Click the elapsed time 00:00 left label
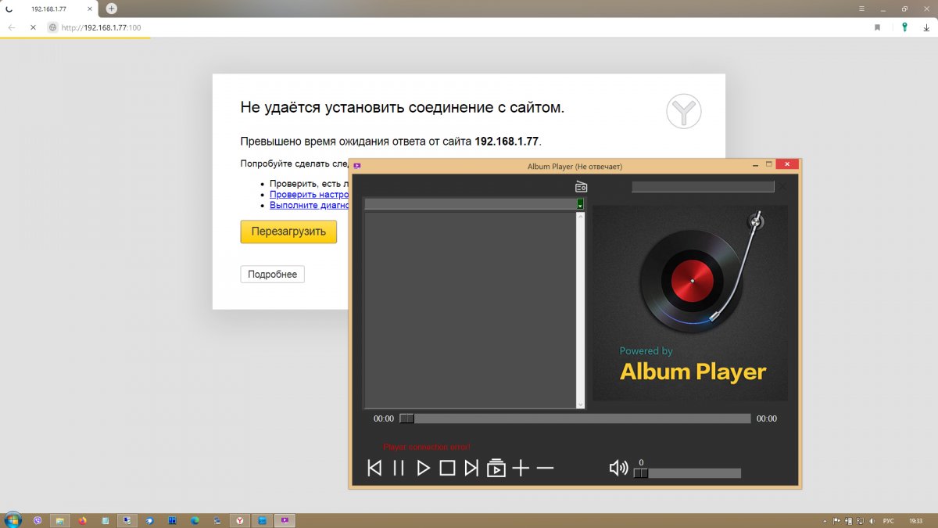Screen dimensions: 938x528 [384, 418]
